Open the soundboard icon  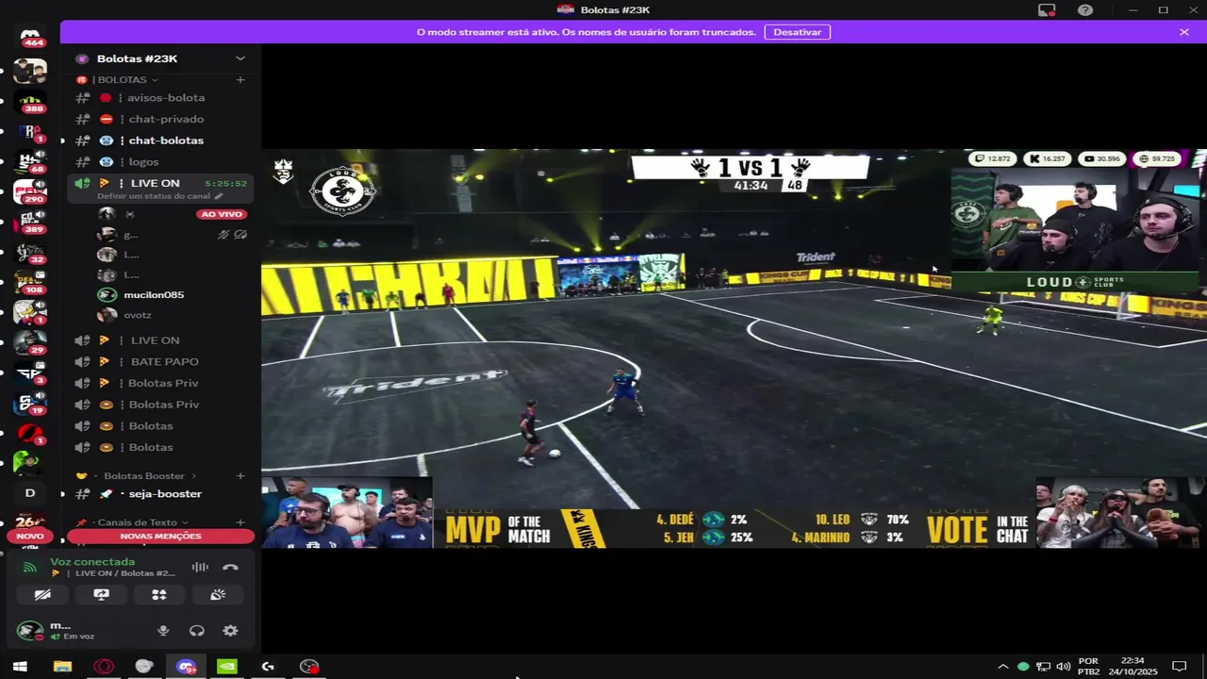coord(217,594)
